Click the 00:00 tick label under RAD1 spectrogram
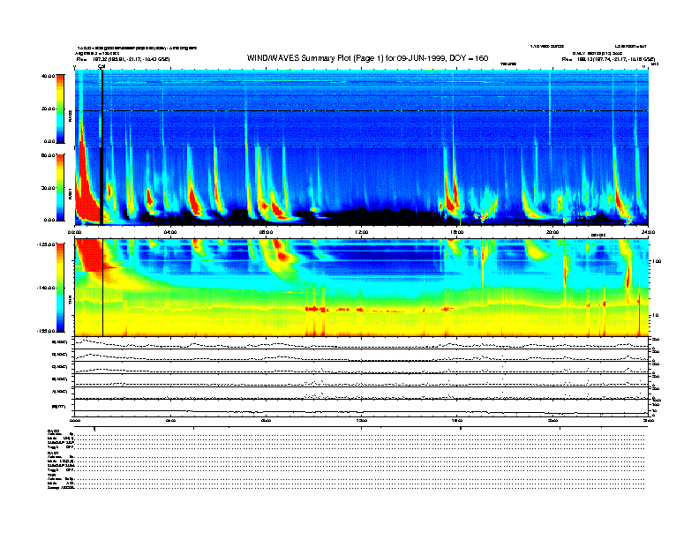 [x=74, y=232]
